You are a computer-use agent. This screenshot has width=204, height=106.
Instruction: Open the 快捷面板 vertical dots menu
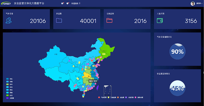pyautogui.click(x=80, y=4)
